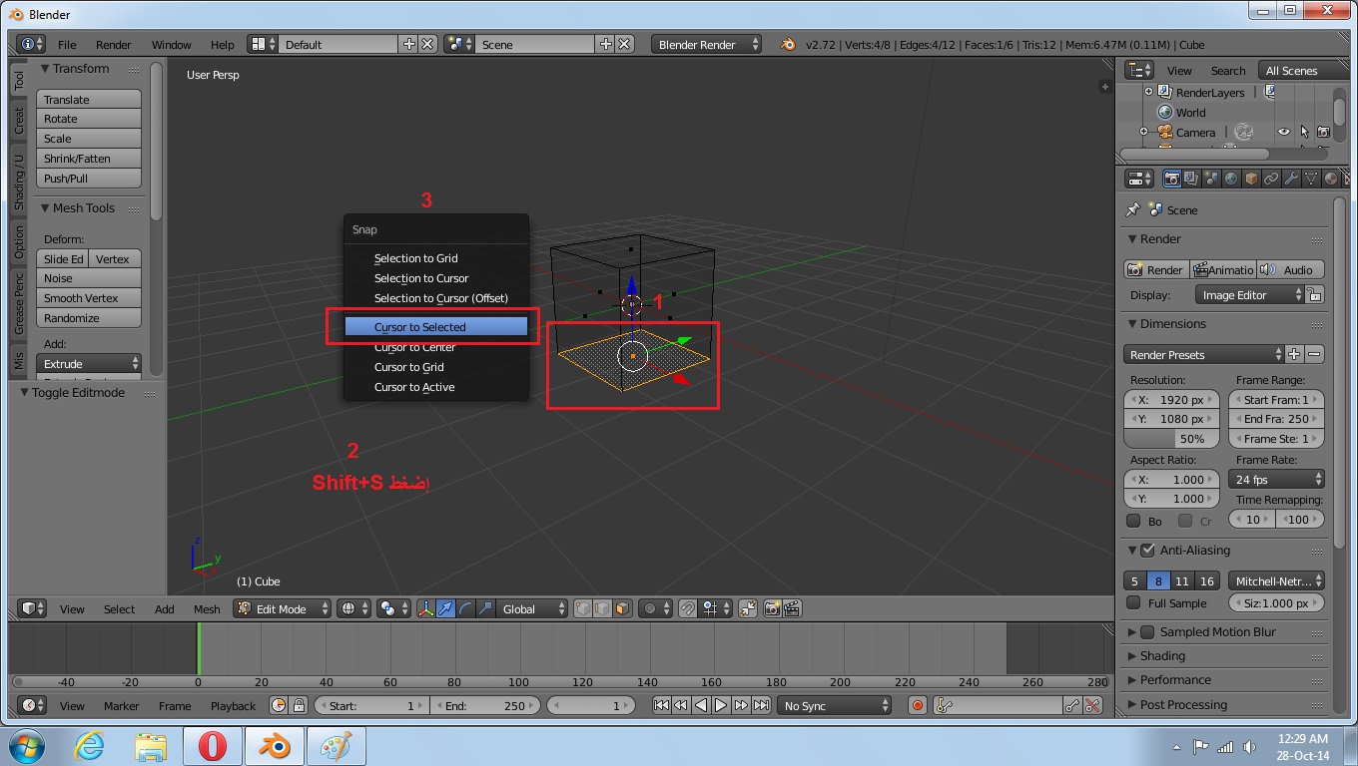Open the Modifiers wrench properties icon
Viewport: 1358px width, 766px height.
1291,179
